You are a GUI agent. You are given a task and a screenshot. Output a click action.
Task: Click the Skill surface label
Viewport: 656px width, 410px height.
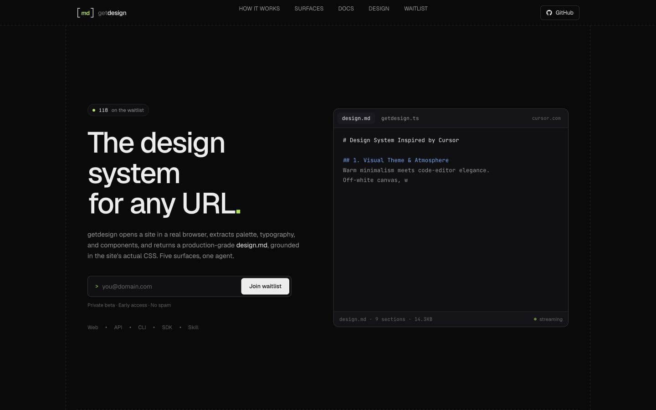click(x=193, y=328)
